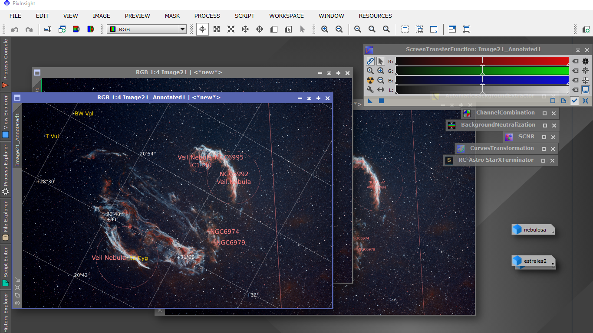Open the CurvesTransformation process icon
The width and height of the screenshot is (593, 333).
(461, 149)
